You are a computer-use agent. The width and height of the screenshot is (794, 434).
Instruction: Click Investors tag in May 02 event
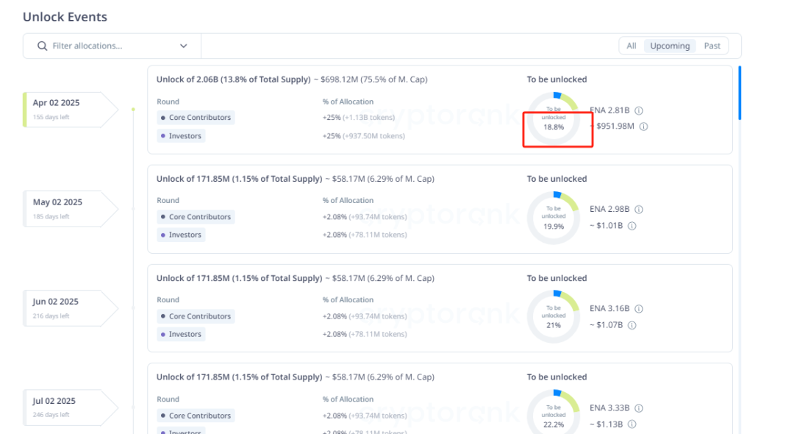coord(181,235)
